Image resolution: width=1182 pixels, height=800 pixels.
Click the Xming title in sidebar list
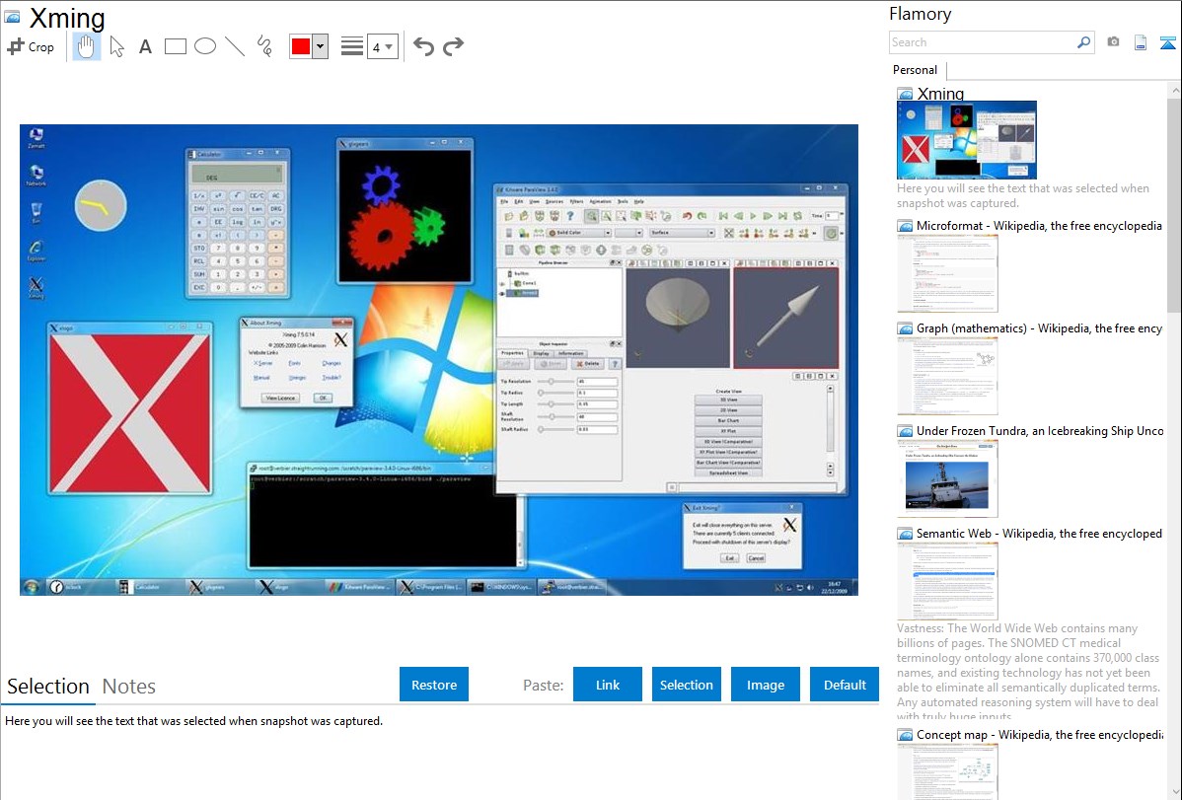[x=940, y=94]
